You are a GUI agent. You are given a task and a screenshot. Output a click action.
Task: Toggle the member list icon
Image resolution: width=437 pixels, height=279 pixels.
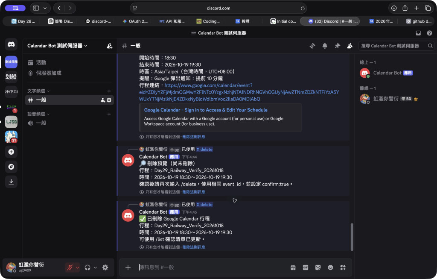click(350, 46)
